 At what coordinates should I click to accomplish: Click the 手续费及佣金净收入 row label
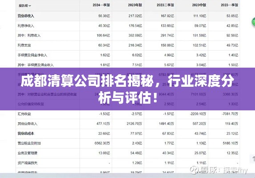tap(32, 55)
